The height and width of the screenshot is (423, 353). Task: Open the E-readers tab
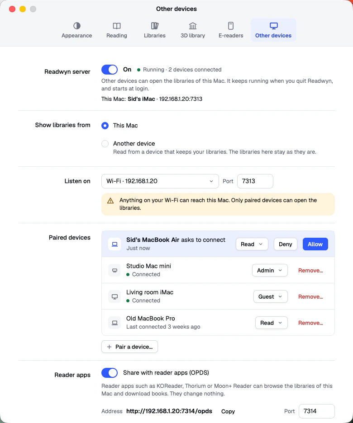click(x=231, y=30)
